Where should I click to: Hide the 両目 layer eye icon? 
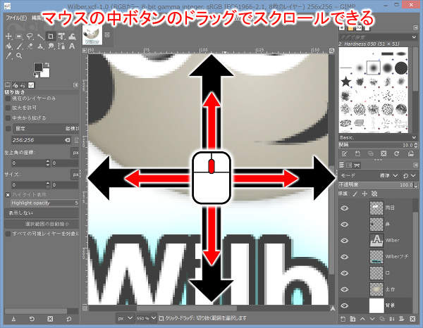345,208
